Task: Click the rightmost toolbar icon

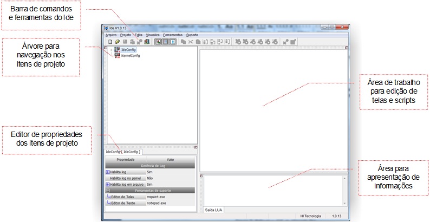Action: (x=293, y=42)
